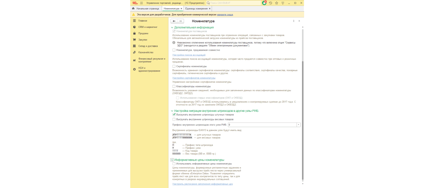Image resolution: width=434 pixels, height=188 pixels.
Task: Open the RIB prefix dropdown arrow
Action: click(298, 125)
